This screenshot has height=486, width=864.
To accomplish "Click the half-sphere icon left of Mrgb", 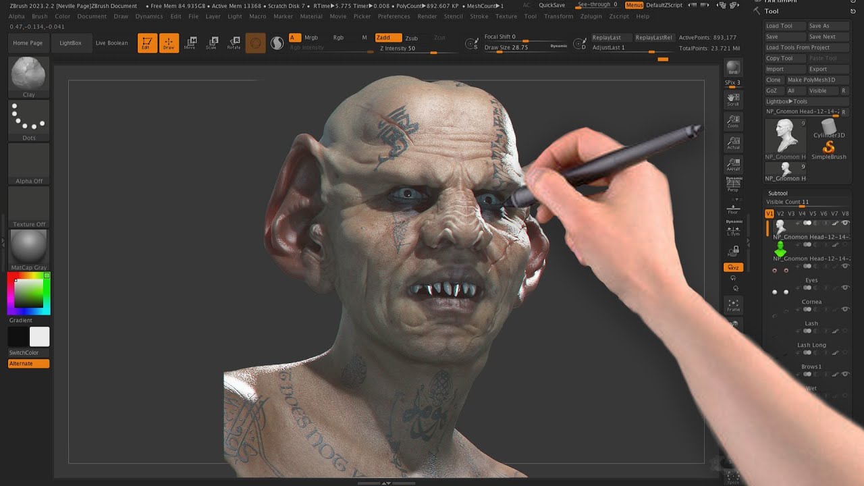I will (x=277, y=43).
